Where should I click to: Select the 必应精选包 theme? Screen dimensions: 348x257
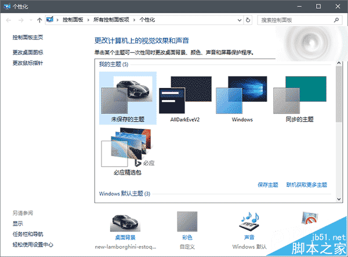click(128, 152)
